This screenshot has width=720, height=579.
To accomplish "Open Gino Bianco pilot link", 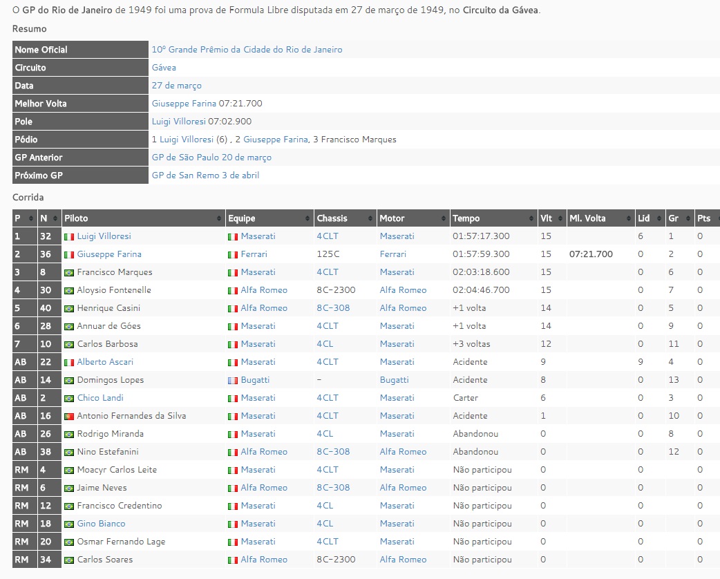I will 101,524.
